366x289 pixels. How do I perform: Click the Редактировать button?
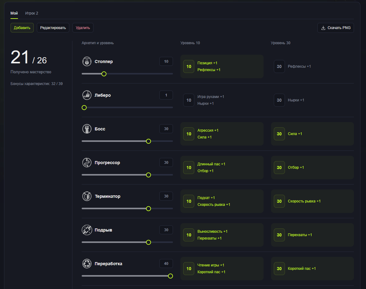point(53,28)
